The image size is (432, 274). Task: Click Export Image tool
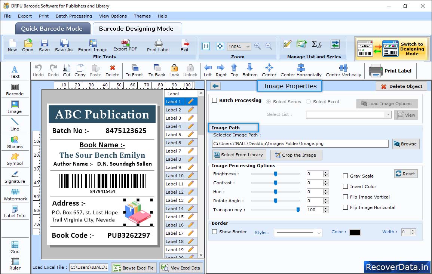pyautogui.click(x=93, y=46)
